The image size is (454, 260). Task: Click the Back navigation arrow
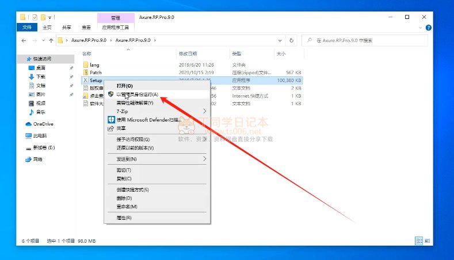coord(24,41)
